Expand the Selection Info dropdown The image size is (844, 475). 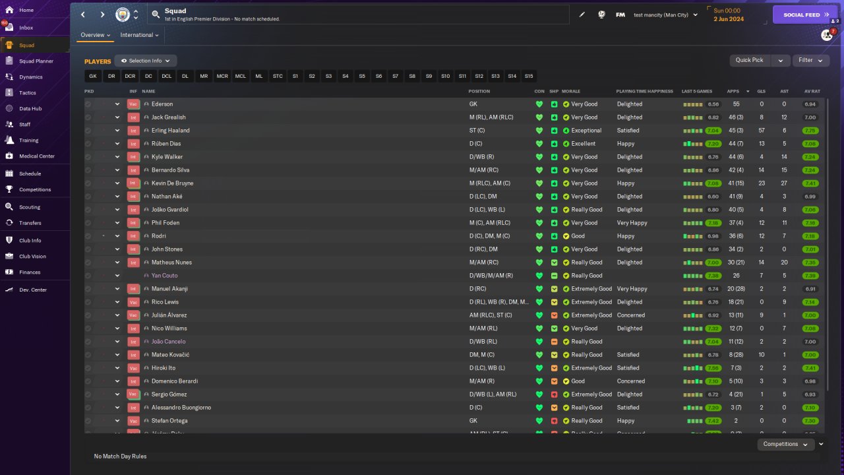point(146,61)
